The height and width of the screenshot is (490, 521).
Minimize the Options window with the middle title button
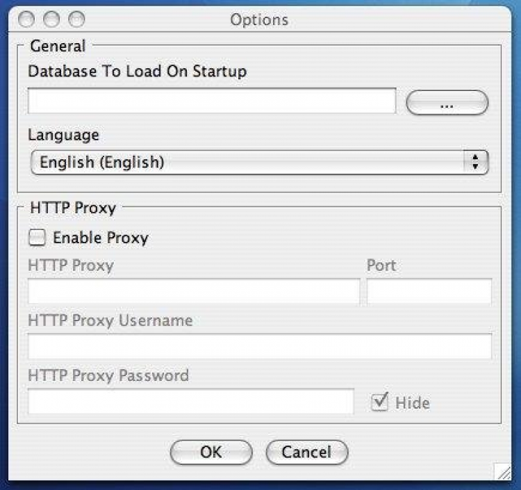51,19
